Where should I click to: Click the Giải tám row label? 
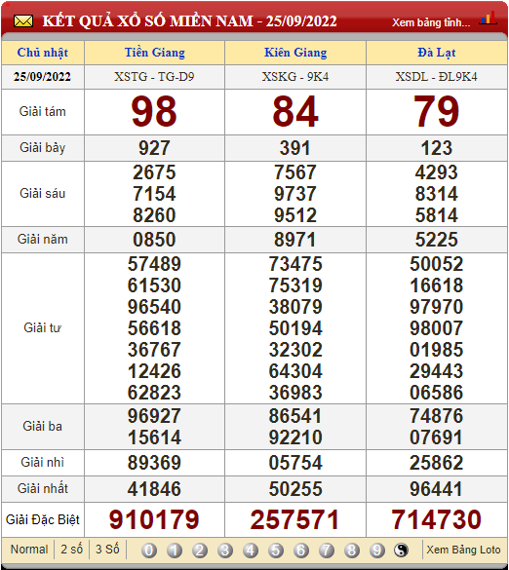tap(43, 112)
